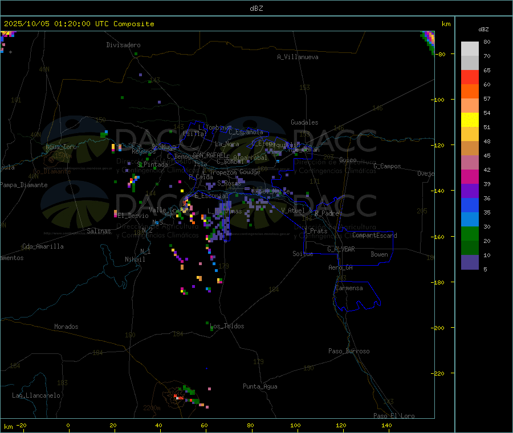
Task: Select the Lag_Llancanelo label
Action: pyautogui.click(x=36, y=395)
